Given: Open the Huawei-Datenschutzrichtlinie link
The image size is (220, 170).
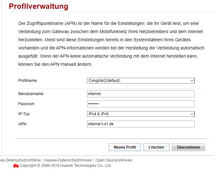Looking at the screenshot, I should click(x=20, y=160).
